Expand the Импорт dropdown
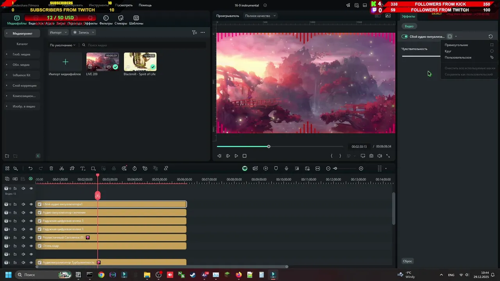This screenshot has width=500, height=281. 58,32
